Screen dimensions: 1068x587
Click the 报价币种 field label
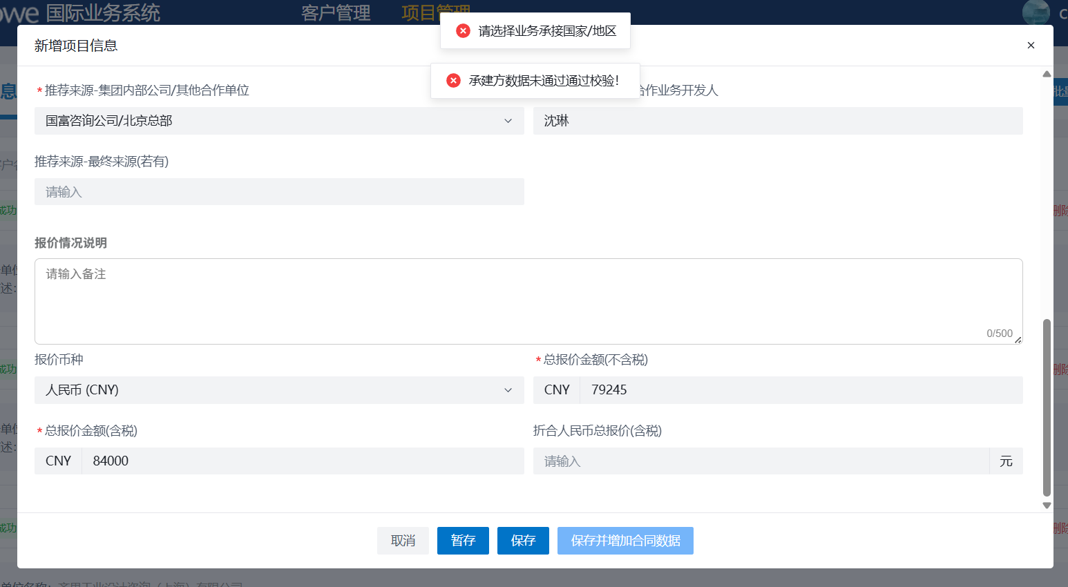(x=59, y=360)
